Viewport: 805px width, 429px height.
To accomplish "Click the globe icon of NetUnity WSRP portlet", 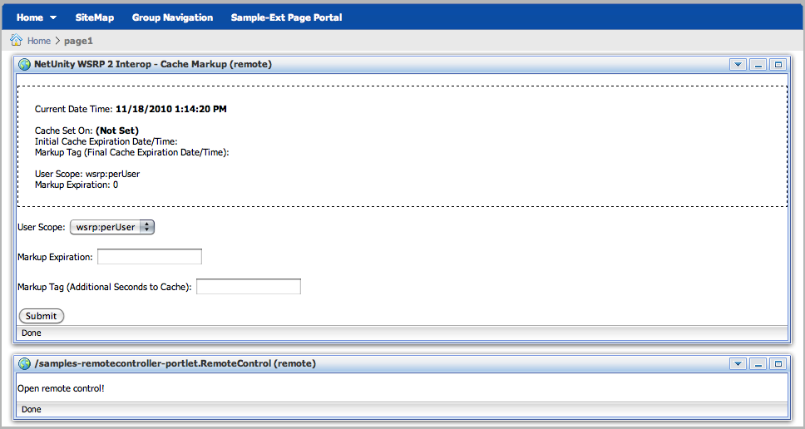I will pos(25,64).
